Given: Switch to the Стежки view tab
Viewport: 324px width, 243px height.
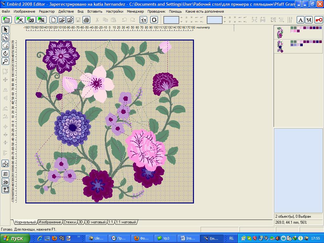Looking at the screenshot, I should click(70, 222).
